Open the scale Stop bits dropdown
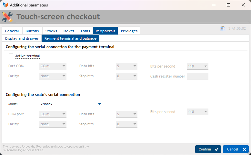Screen dimensions: 251x155 (126, 124)
